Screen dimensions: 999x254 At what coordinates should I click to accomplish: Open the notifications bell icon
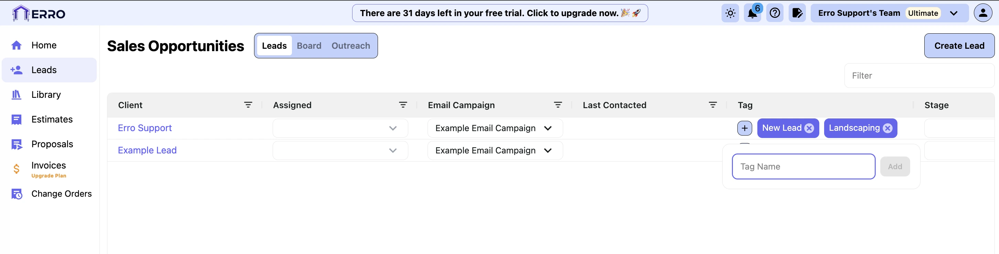pyautogui.click(x=753, y=13)
